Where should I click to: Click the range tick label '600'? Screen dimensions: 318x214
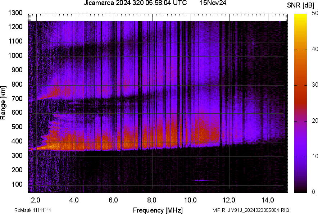pos(17,112)
